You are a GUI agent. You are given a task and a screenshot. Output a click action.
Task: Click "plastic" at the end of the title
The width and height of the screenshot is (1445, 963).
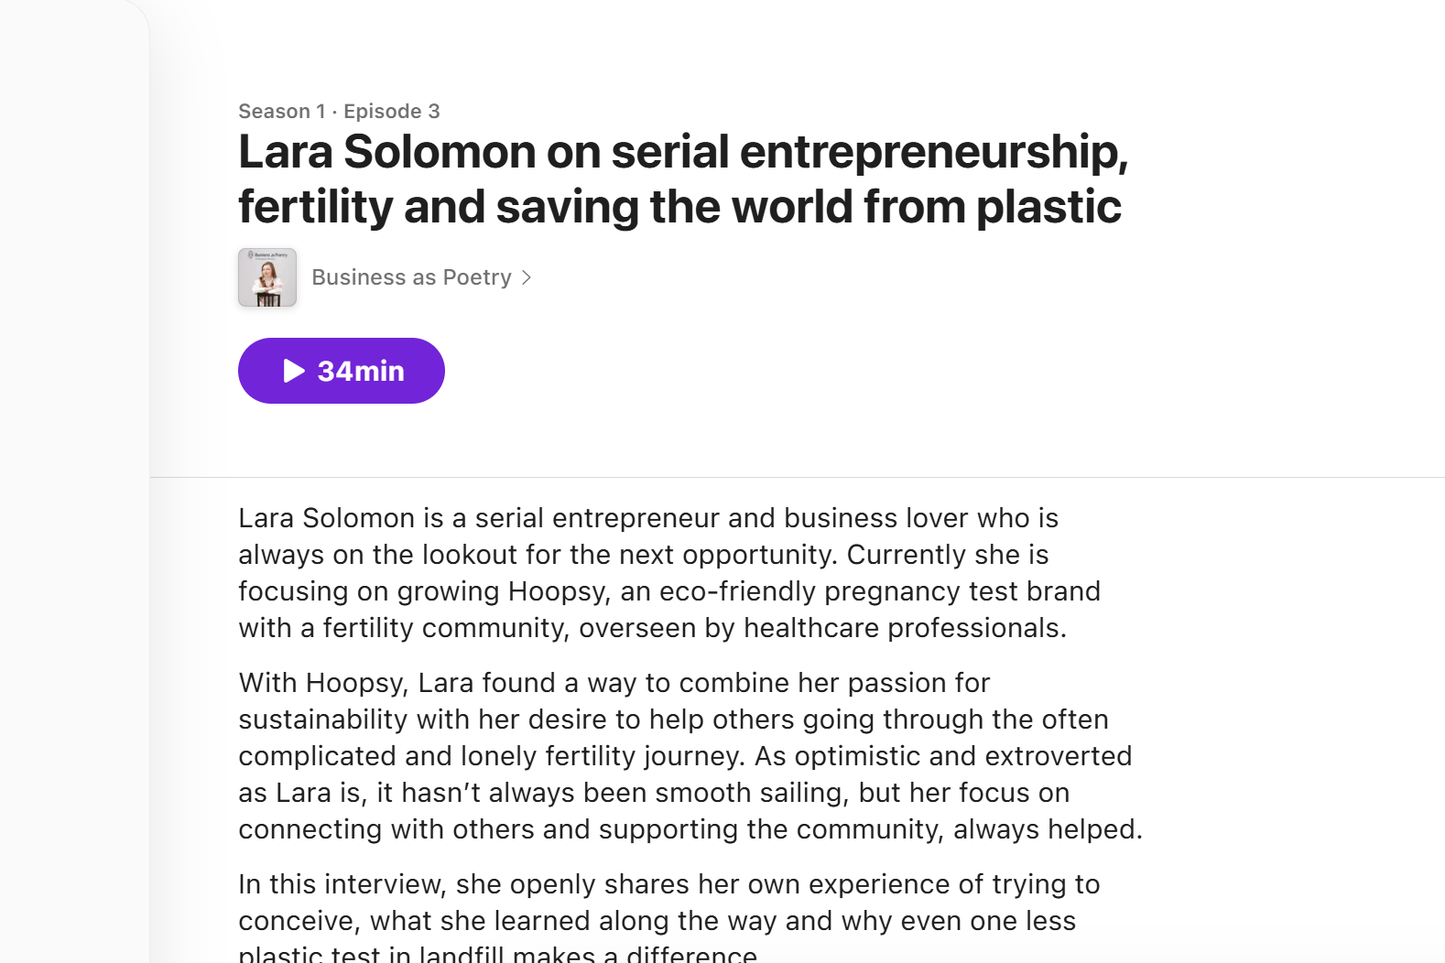(1048, 207)
